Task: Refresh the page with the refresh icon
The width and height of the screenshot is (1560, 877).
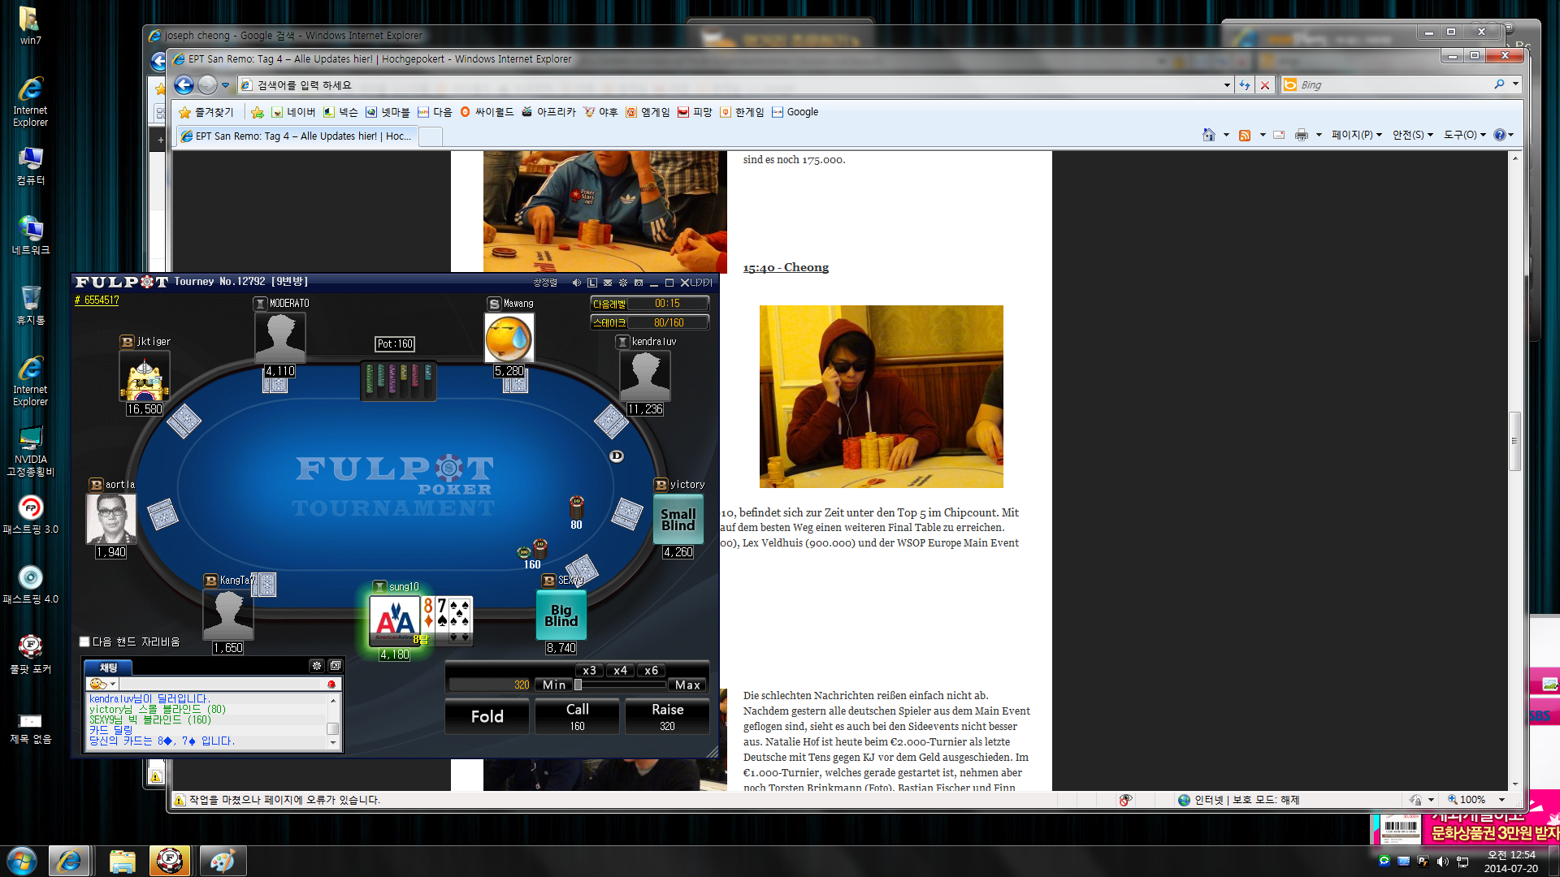Action: (x=1245, y=85)
